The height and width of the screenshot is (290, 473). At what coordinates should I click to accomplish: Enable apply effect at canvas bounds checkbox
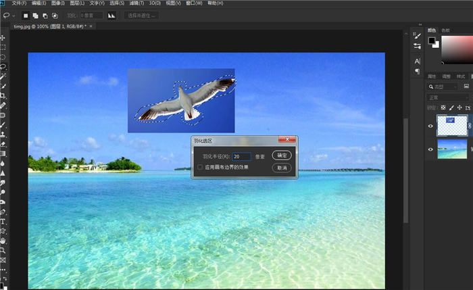pos(199,166)
